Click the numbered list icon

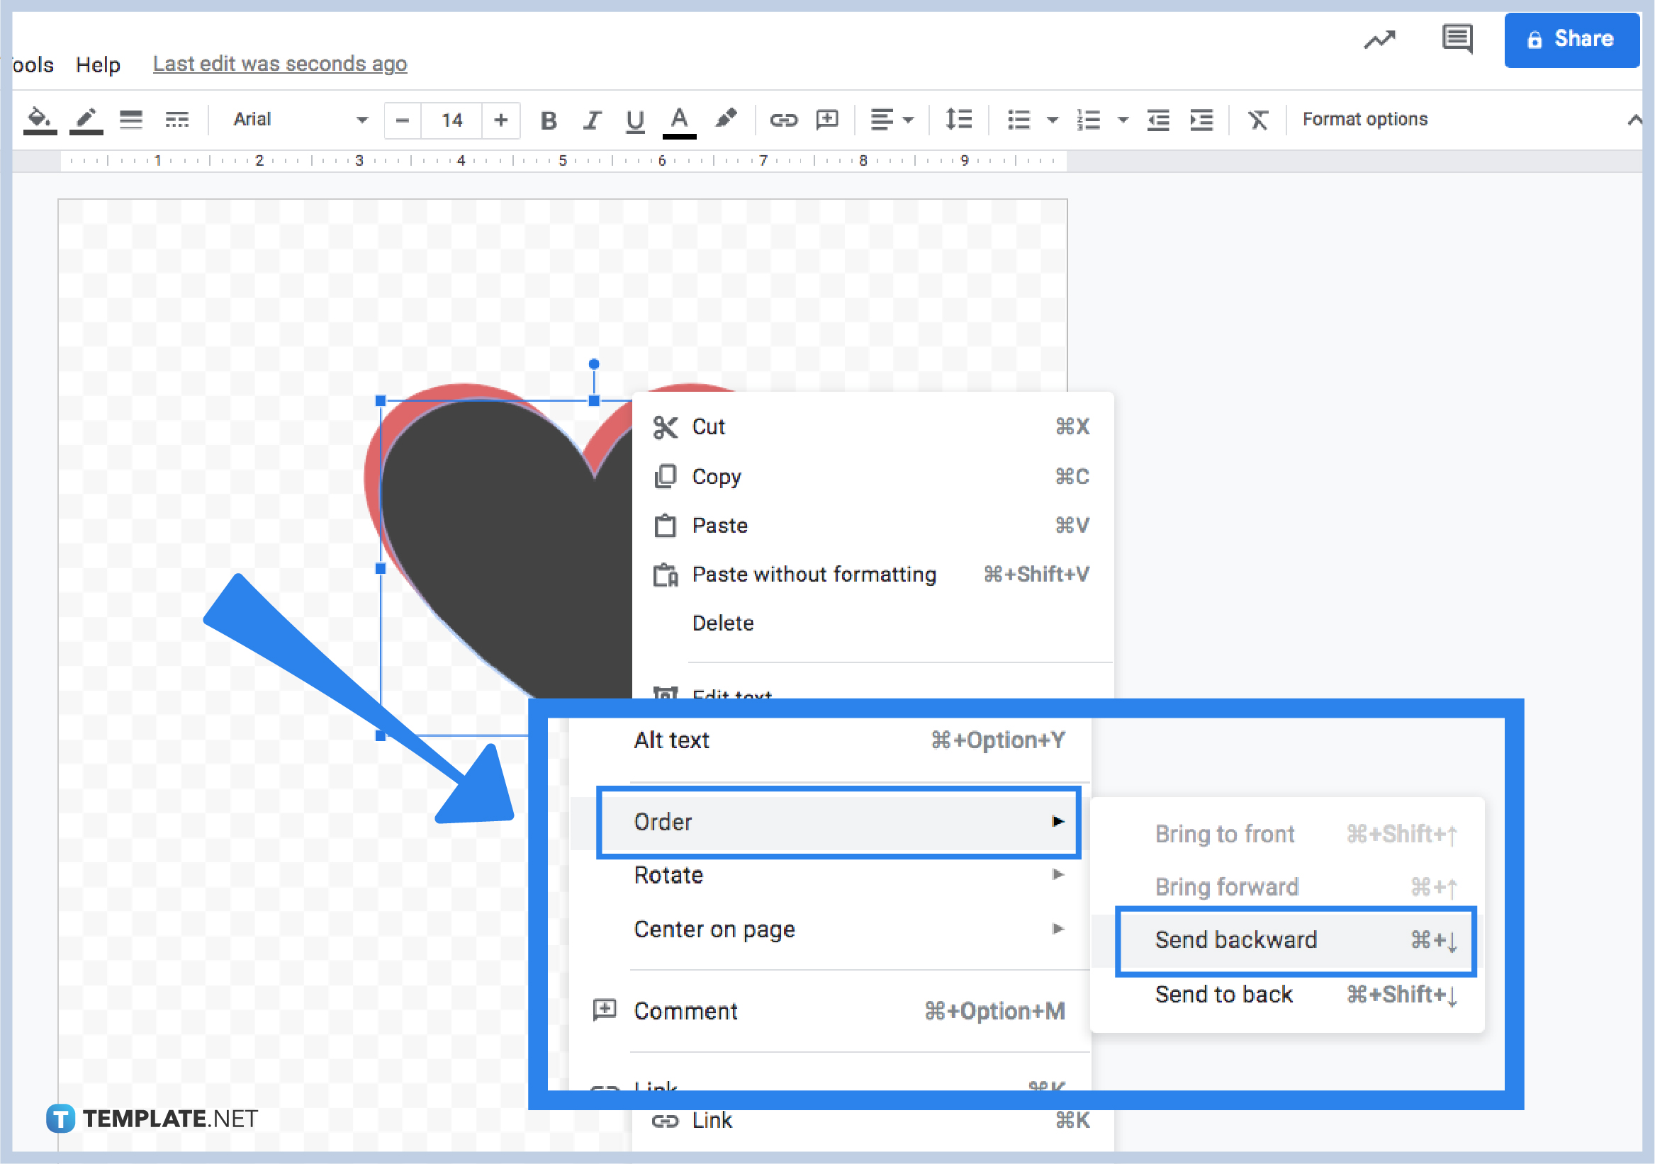coord(1089,120)
